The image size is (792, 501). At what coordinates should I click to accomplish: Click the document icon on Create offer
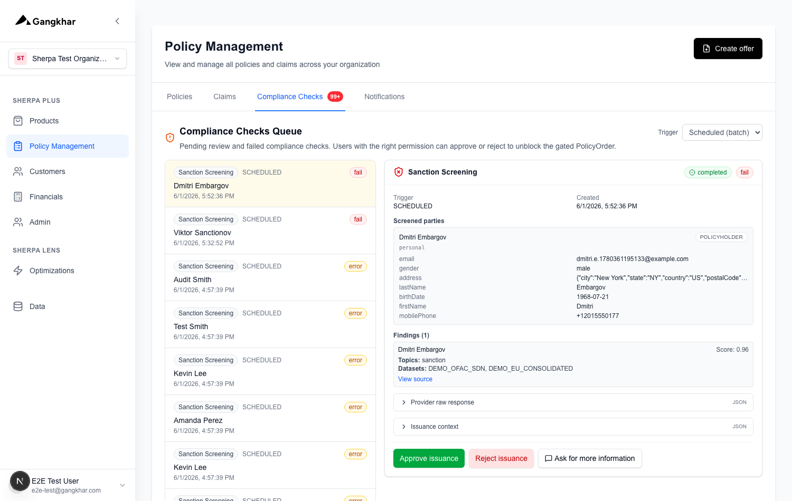pos(706,49)
